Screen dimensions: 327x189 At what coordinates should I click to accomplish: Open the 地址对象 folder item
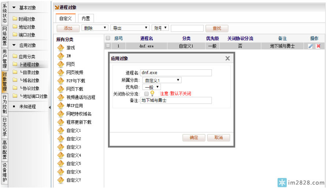pos(27,27)
